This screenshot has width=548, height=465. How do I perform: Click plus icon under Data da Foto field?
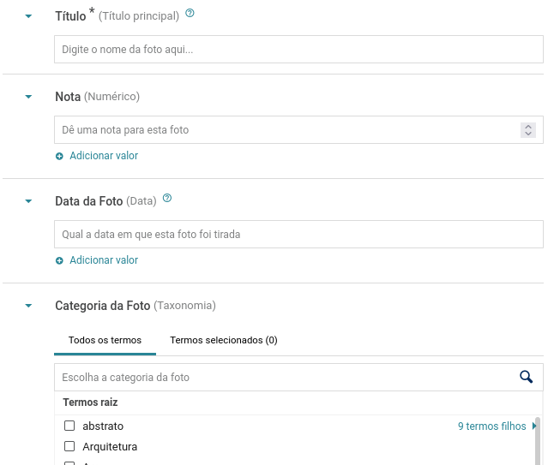pyautogui.click(x=59, y=261)
